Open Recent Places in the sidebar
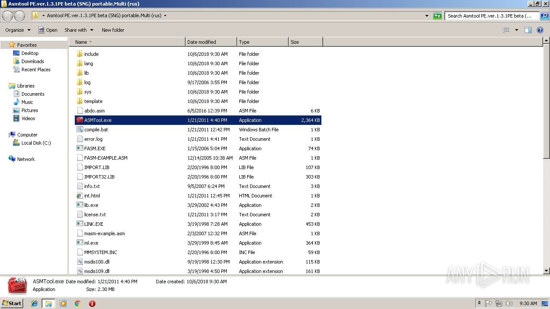 pyautogui.click(x=36, y=70)
